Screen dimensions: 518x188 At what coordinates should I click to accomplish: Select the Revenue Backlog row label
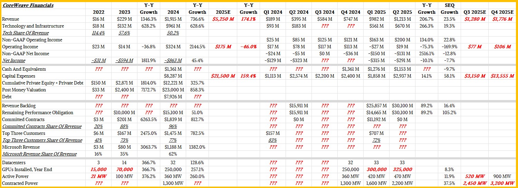pyautogui.click(x=19, y=106)
